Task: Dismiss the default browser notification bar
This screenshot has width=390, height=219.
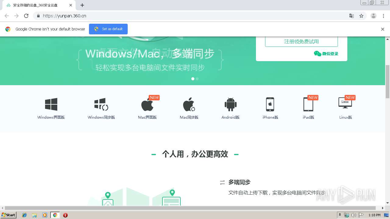Action: click(383, 29)
